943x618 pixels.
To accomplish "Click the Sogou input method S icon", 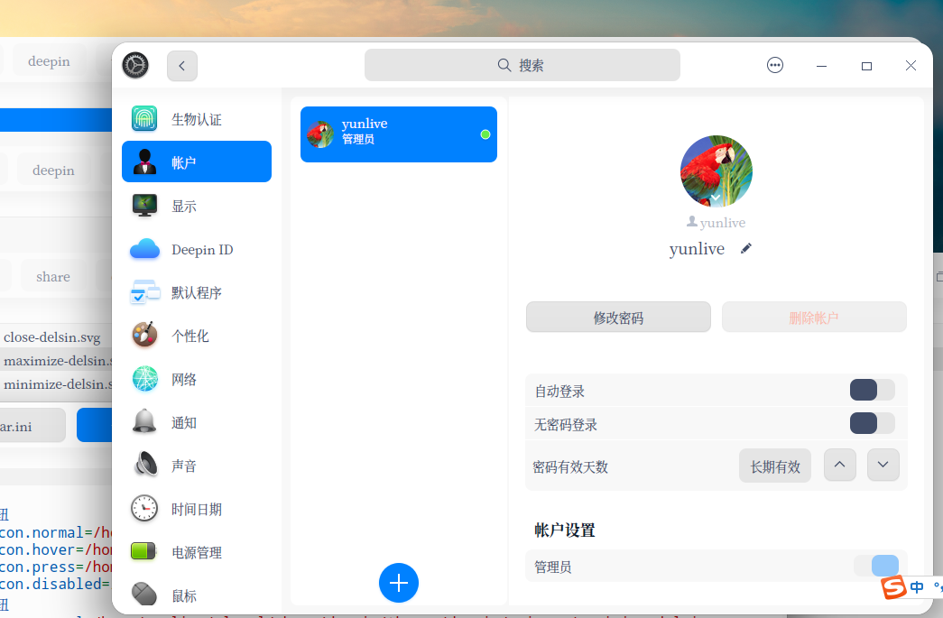I will coord(893,586).
